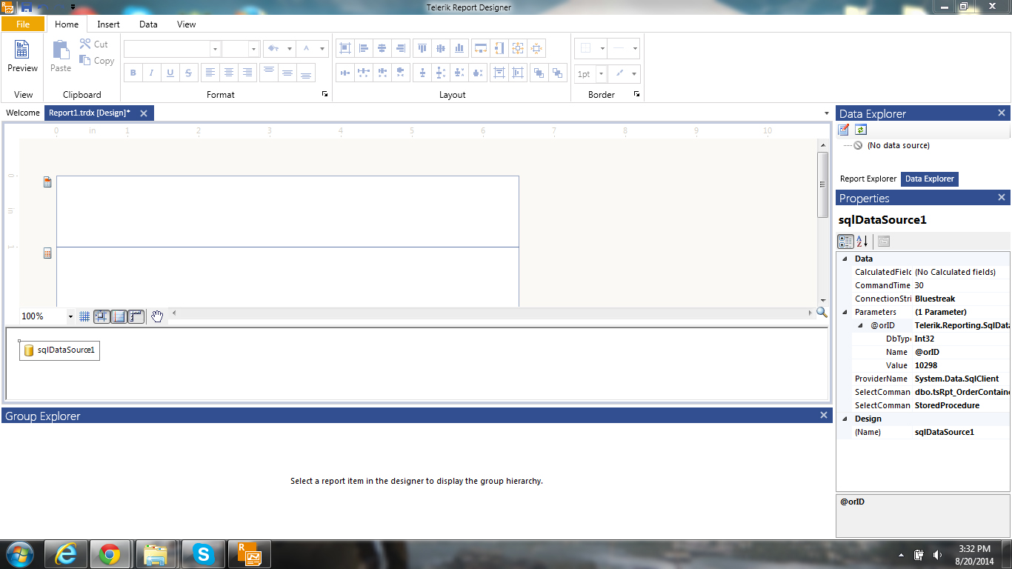Align text to bottom vertically

click(x=305, y=73)
